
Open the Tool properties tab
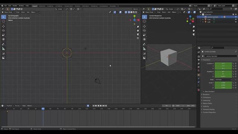pyautogui.click(x=199, y=52)
